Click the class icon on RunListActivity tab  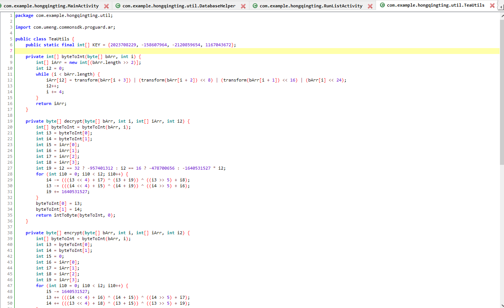[255, 6]
